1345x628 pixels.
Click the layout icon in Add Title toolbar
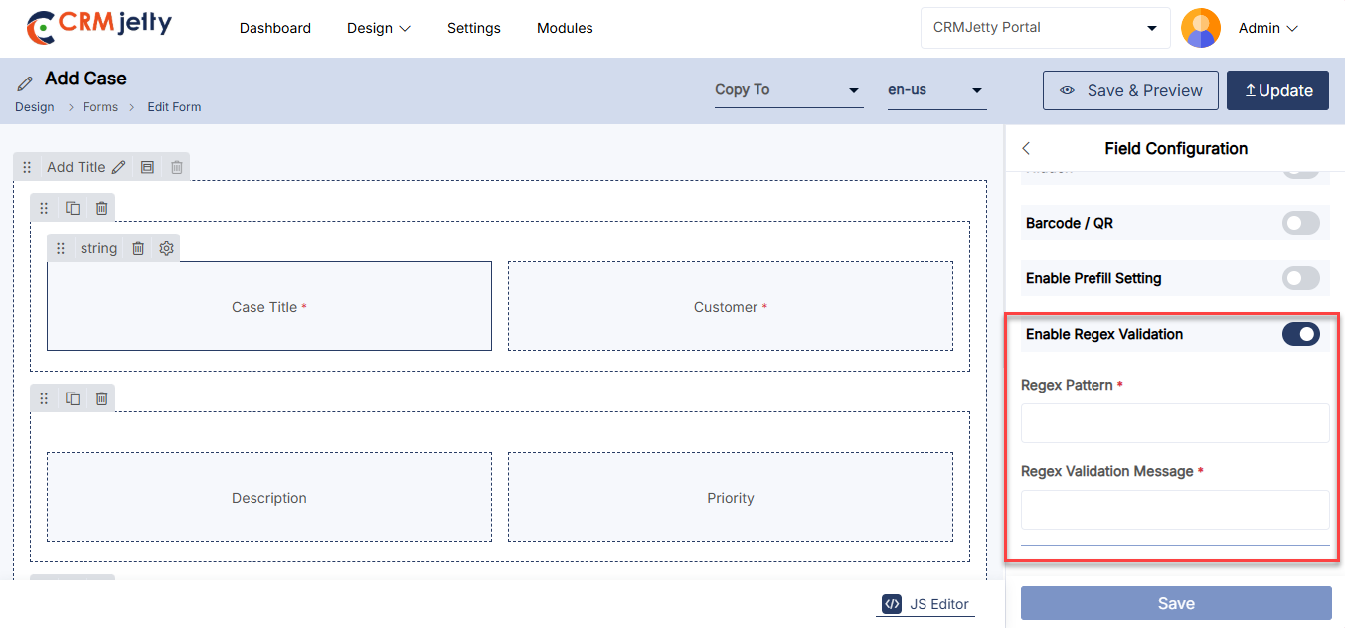[x=147, y=167]
